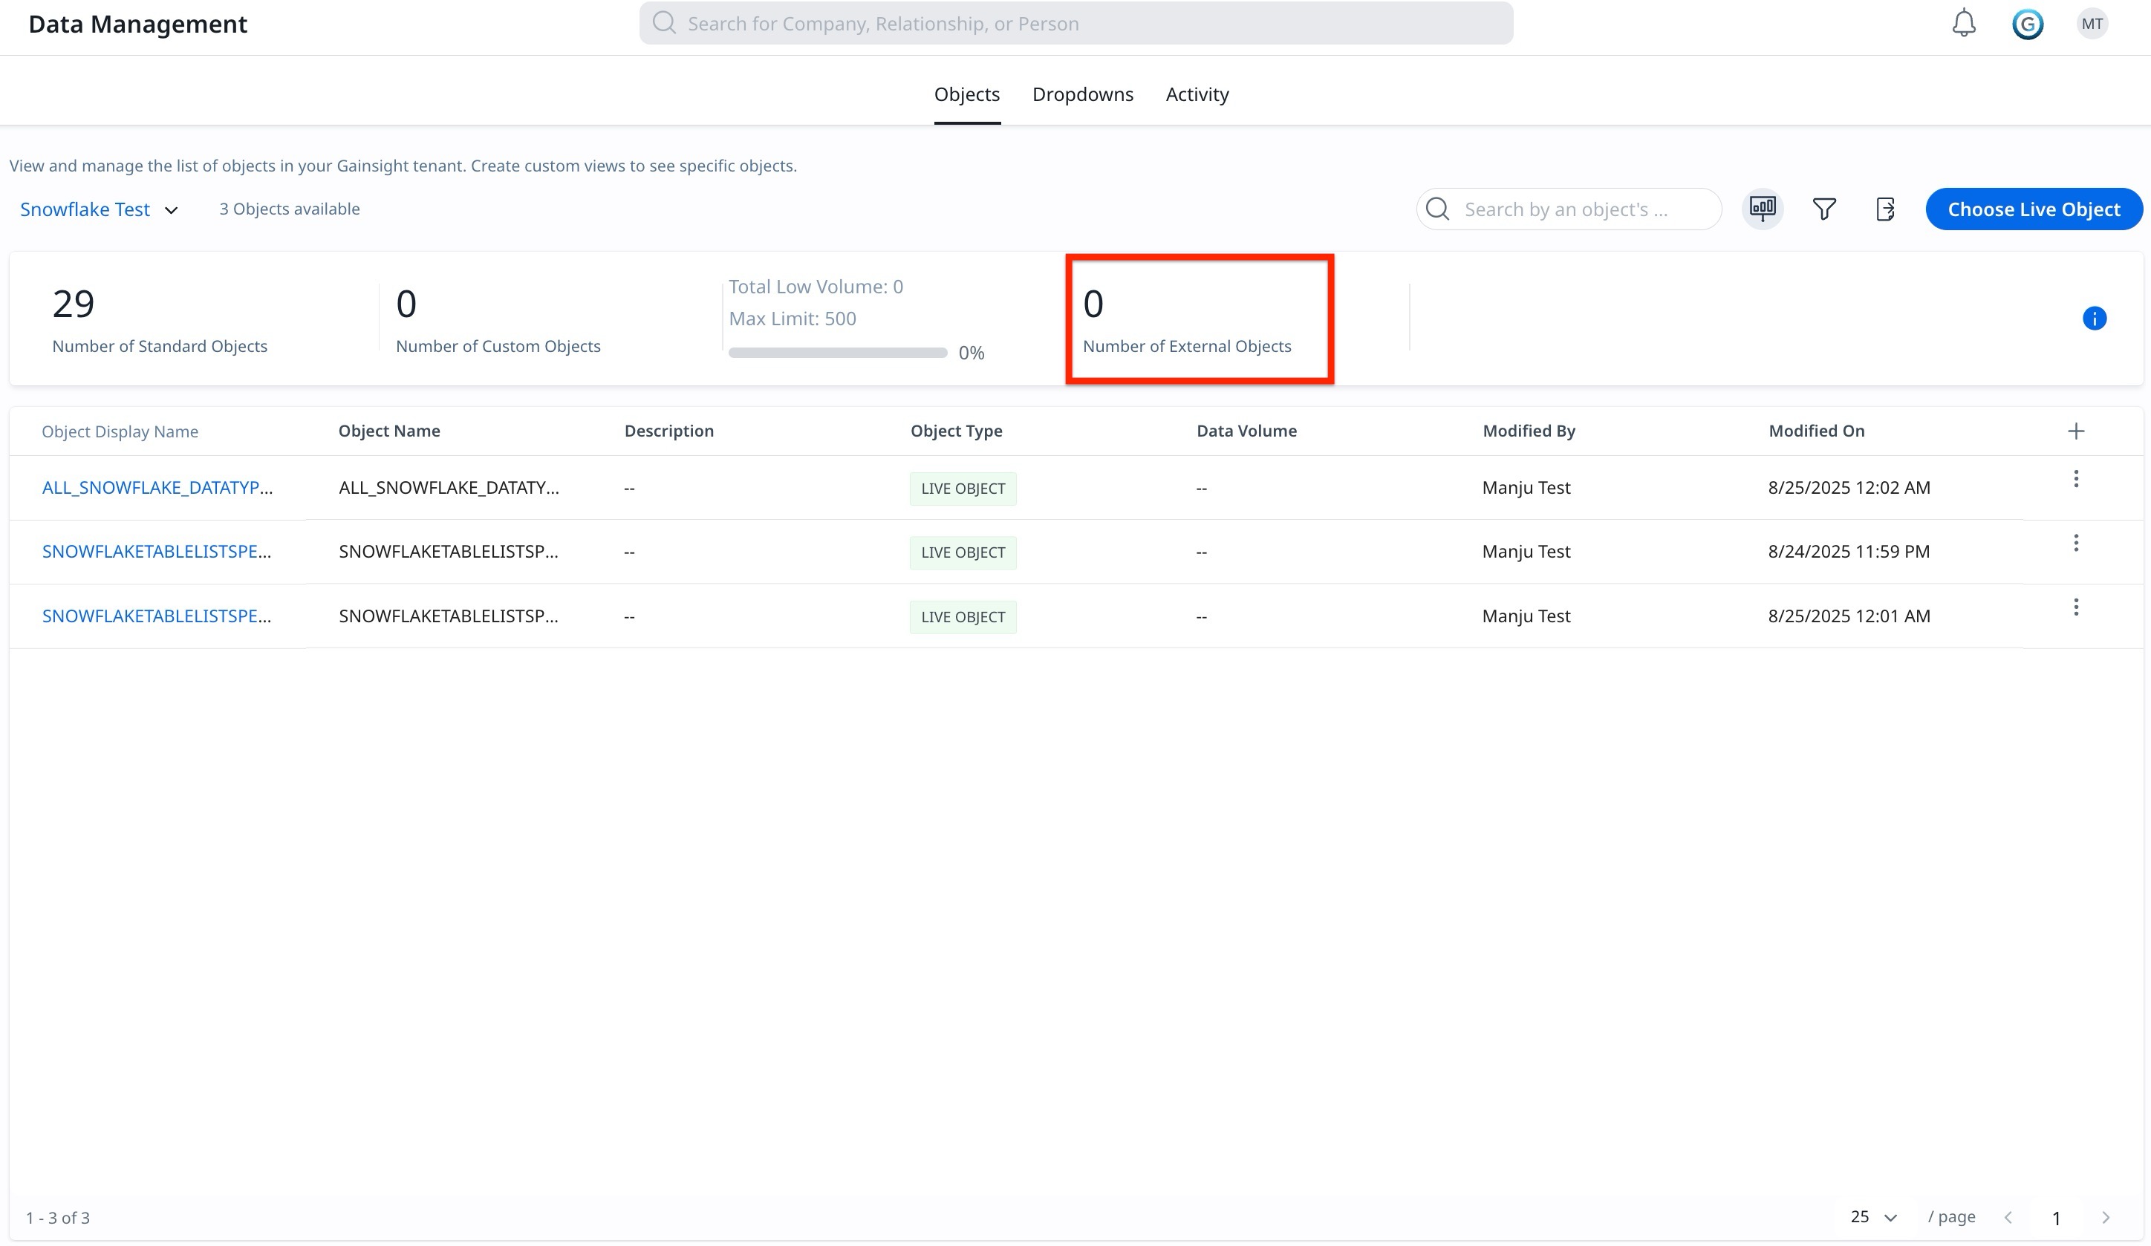2151x1246 pixels.
Task: Open the filter funnel icon
Action: pos(1824,209)
